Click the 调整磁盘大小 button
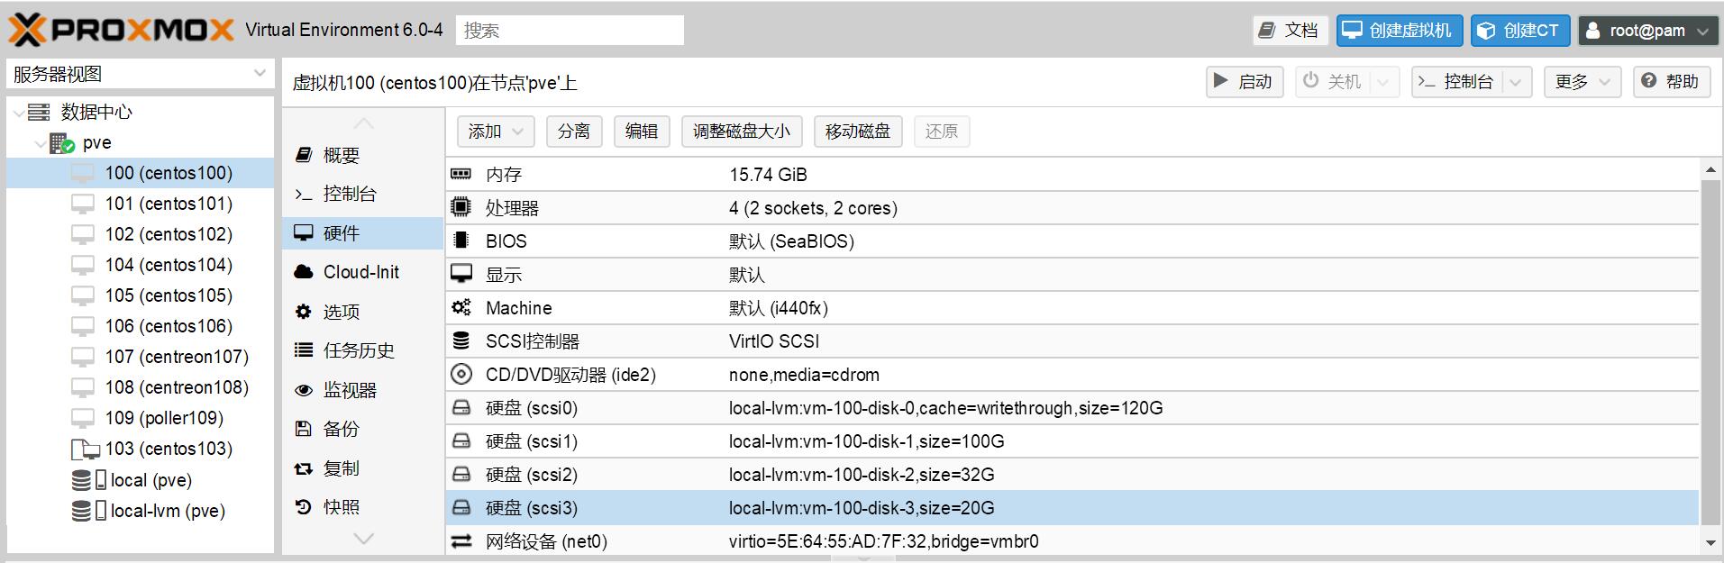The image size is (1724, 563). 742,132
